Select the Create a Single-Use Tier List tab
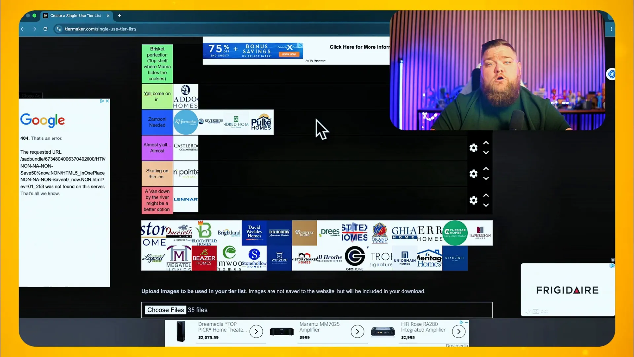This screenshot has height=357, width=634. [75, 16]
